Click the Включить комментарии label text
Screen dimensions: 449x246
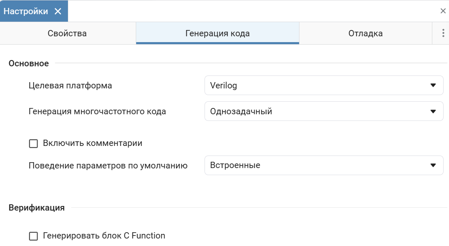click(92, 143)
